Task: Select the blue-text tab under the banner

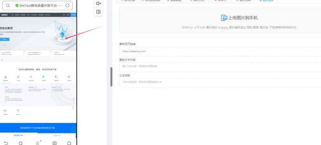Action: 18,135
